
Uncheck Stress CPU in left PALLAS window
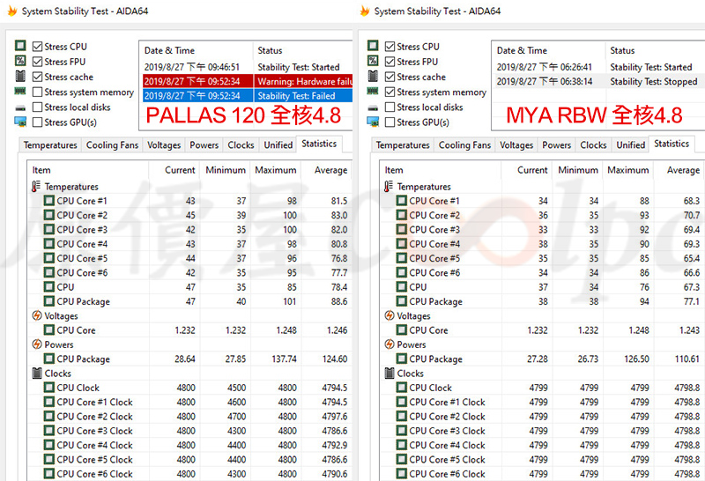(38, 47)
